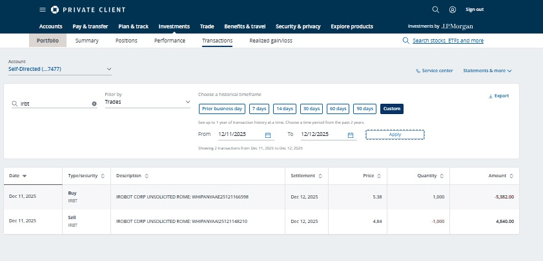Open the Pay & transfer menu

coord(90,26)
